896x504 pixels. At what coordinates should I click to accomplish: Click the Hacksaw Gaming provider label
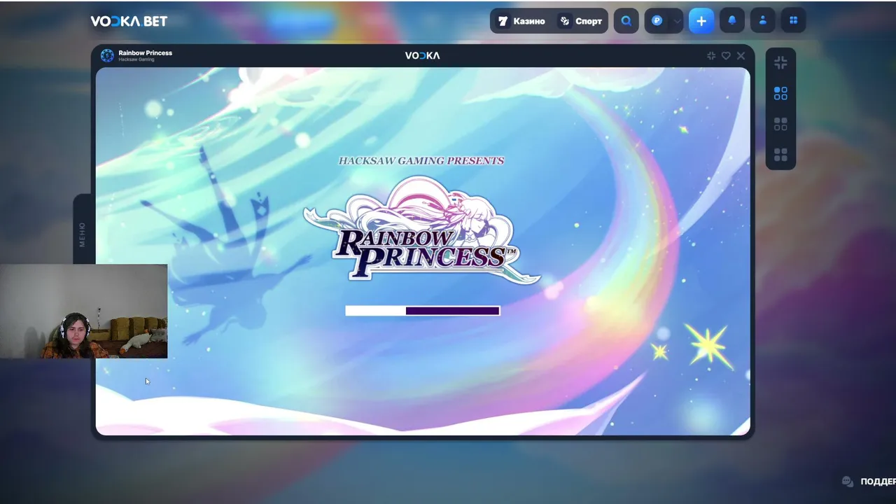click(x=136, y=59)
